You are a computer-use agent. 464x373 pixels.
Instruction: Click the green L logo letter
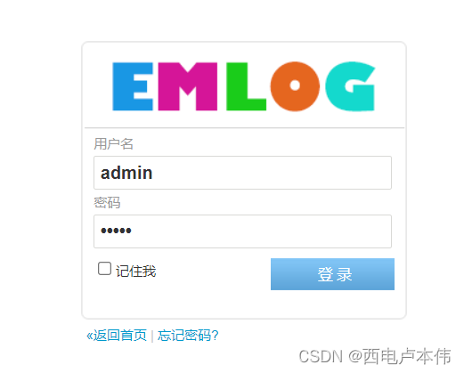[x=246, y=86]
